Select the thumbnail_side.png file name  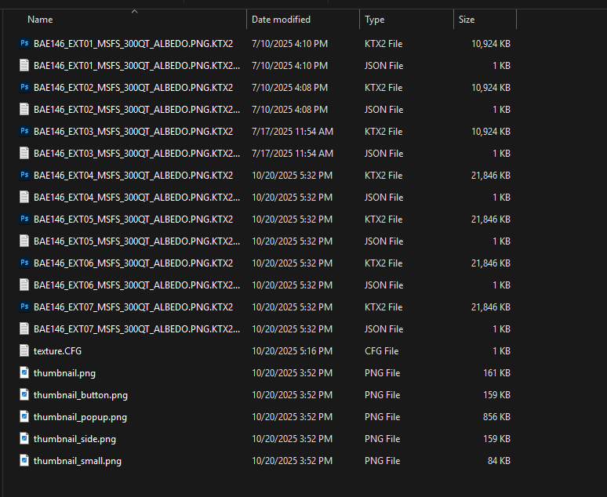(75, 439)
